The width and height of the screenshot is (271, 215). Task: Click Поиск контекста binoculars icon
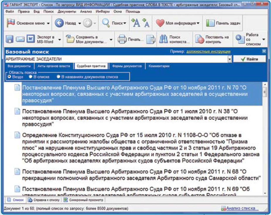pos(163,39)
